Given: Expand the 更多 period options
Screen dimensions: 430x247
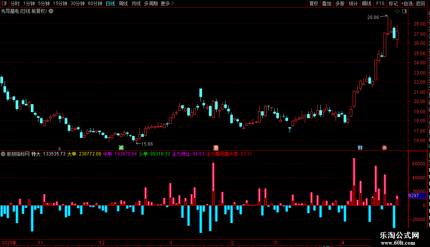Looking at the screenshot, I should click(167, 3).
